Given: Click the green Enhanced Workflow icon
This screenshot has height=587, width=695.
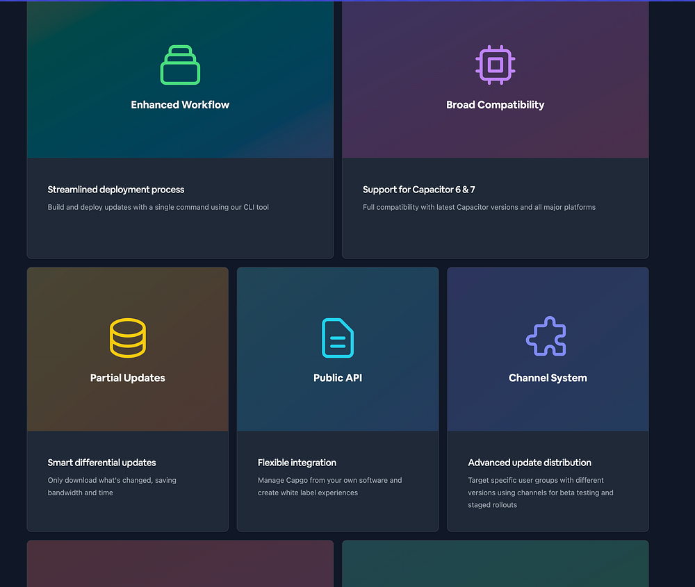Looking at the screenshot, I should [x=180, y=65].
